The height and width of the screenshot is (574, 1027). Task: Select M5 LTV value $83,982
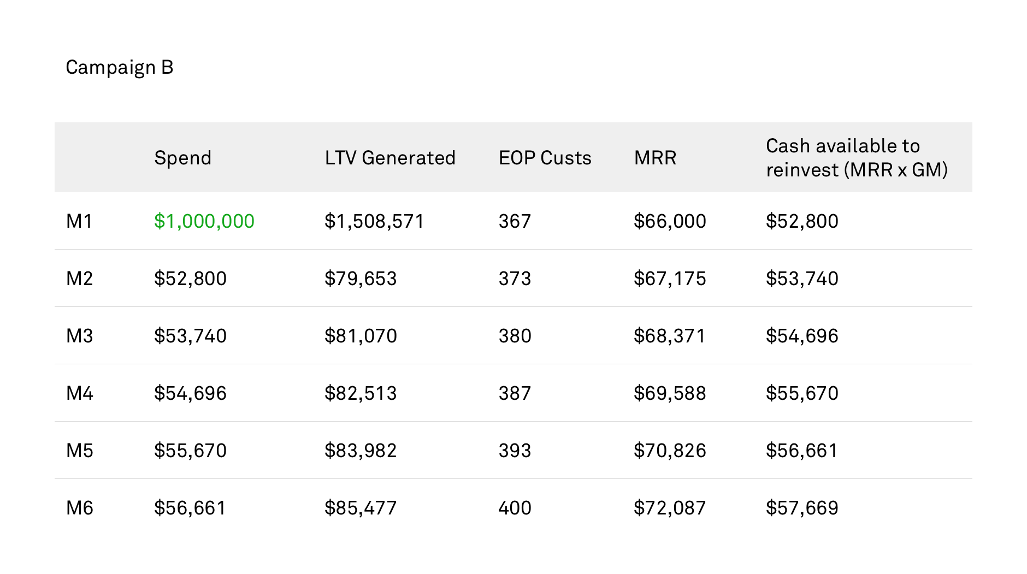click(x=361, y=451)
